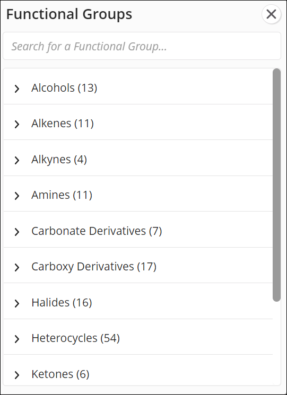This screenshot has height=395, width=287.
Task: Expand the Ketones chevron arrow
Action: [x=17, y=375]
